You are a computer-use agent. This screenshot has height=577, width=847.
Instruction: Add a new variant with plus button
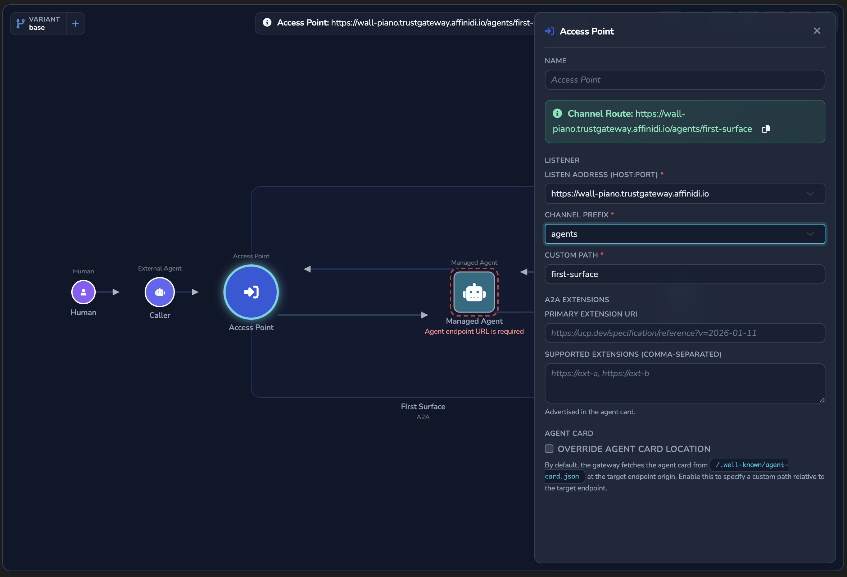pos(76,24)
